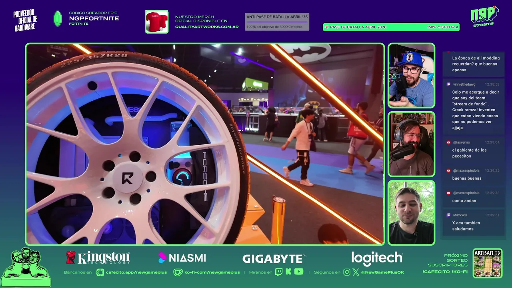Screen dimensions: 512x288
Task: Click the !CAFECITO !KO-FI command text
Action: pos(445,272)
